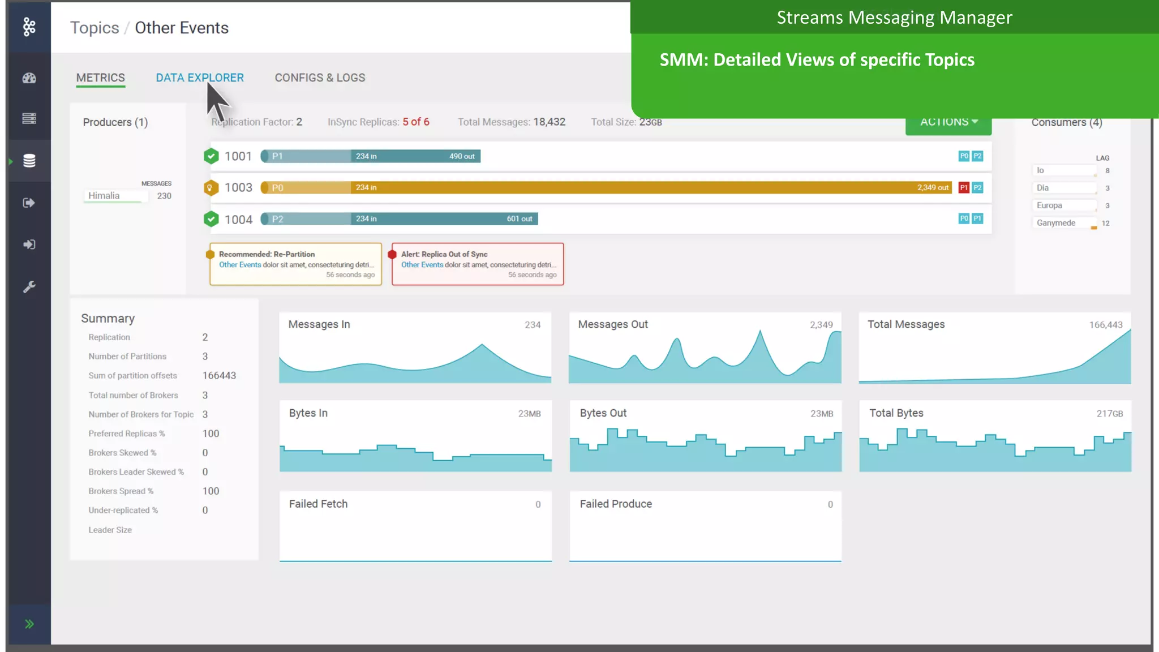Click the 2,349 out label on 1003 bar
This screenshot has width=1159, height=652.
pos(933,187)
